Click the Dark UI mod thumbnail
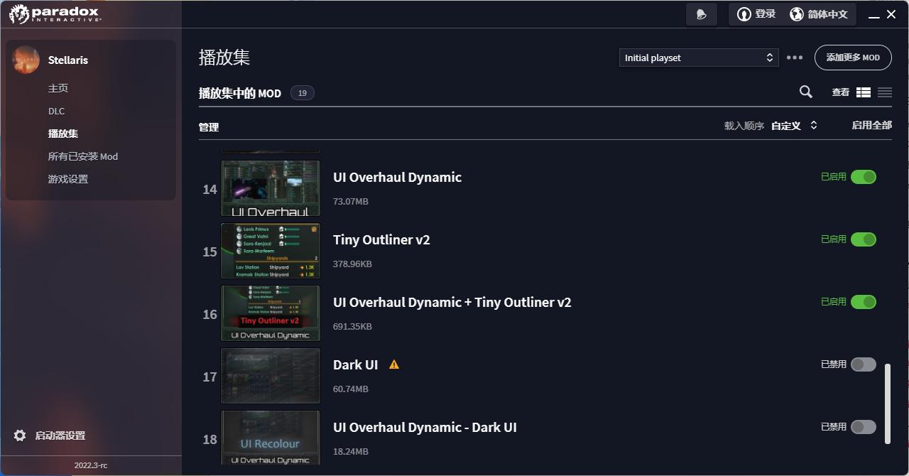 click(x=271, y=375)
